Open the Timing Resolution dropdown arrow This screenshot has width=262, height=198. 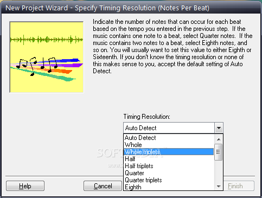219,128
